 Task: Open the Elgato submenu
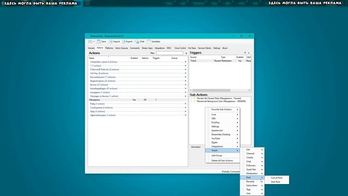coord(222,143)
